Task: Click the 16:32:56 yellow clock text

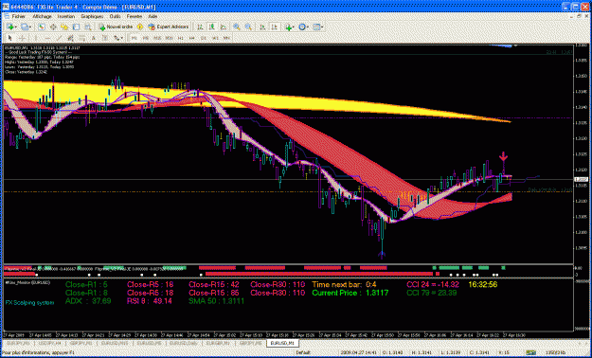Action: click(483, 284)
